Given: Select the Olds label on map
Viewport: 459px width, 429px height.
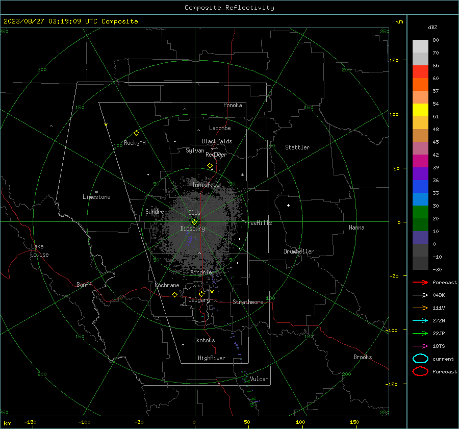Looking at the screenshot, I should (194, 212).
